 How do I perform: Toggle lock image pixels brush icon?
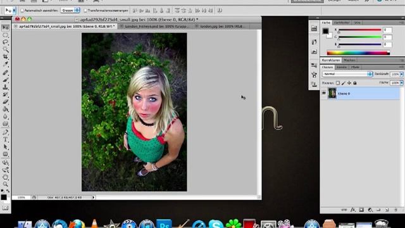click(343, 83)
